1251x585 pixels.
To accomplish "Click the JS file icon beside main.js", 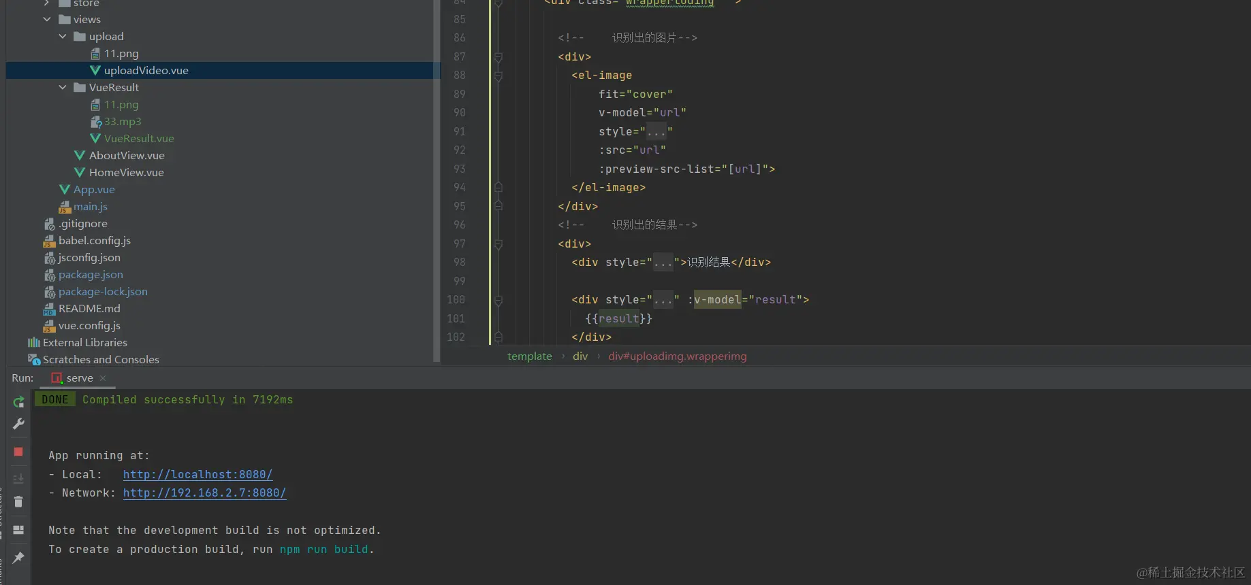I will click(65, 207).
